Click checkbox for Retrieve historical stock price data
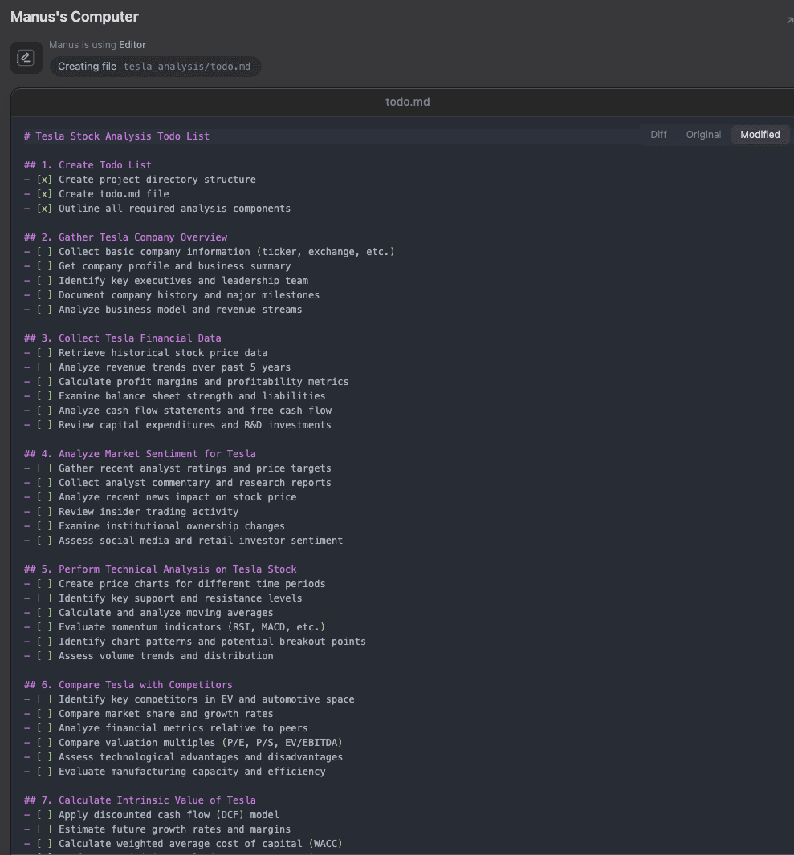This screenshot has height=855, width=794. tap(44, 353)
